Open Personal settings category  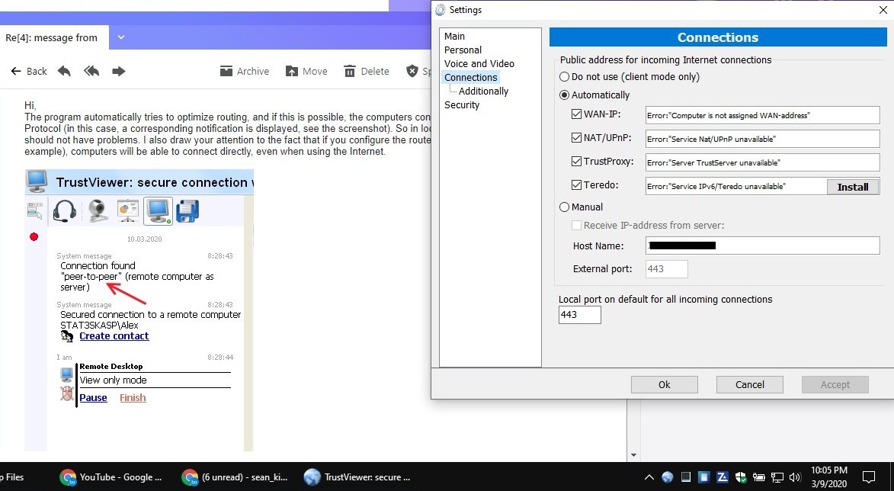463,50
